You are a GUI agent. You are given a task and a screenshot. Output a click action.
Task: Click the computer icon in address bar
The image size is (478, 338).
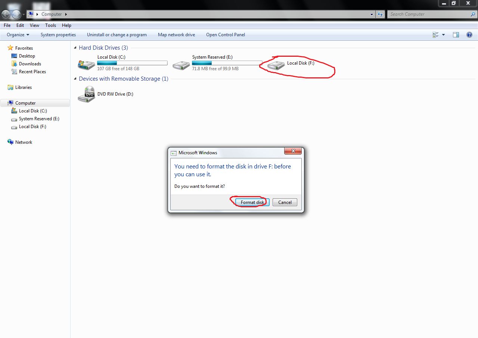[31, 14]
